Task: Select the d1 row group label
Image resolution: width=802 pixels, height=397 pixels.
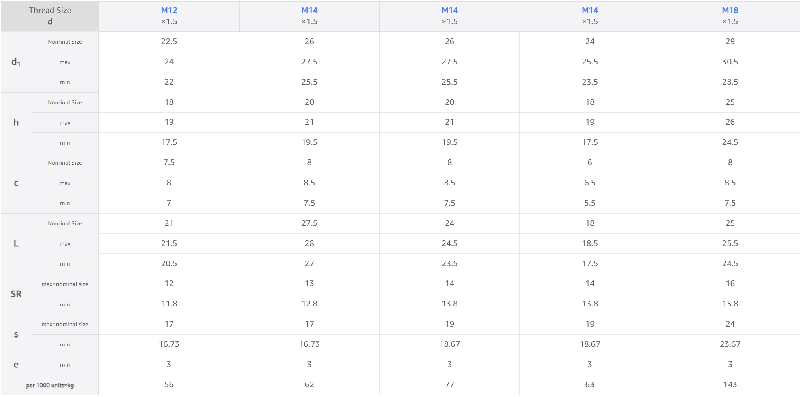Action: coord(16,62)
